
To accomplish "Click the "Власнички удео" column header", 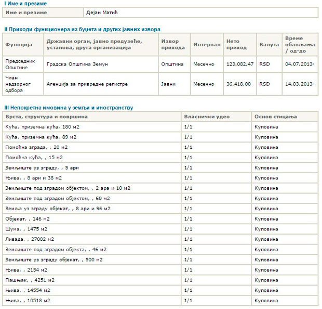I will 207,117.
